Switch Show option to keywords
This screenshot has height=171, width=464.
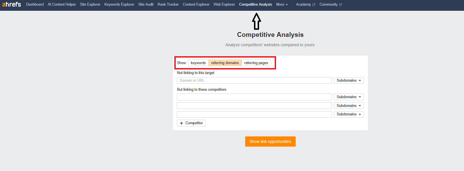[x=198, y=63]
